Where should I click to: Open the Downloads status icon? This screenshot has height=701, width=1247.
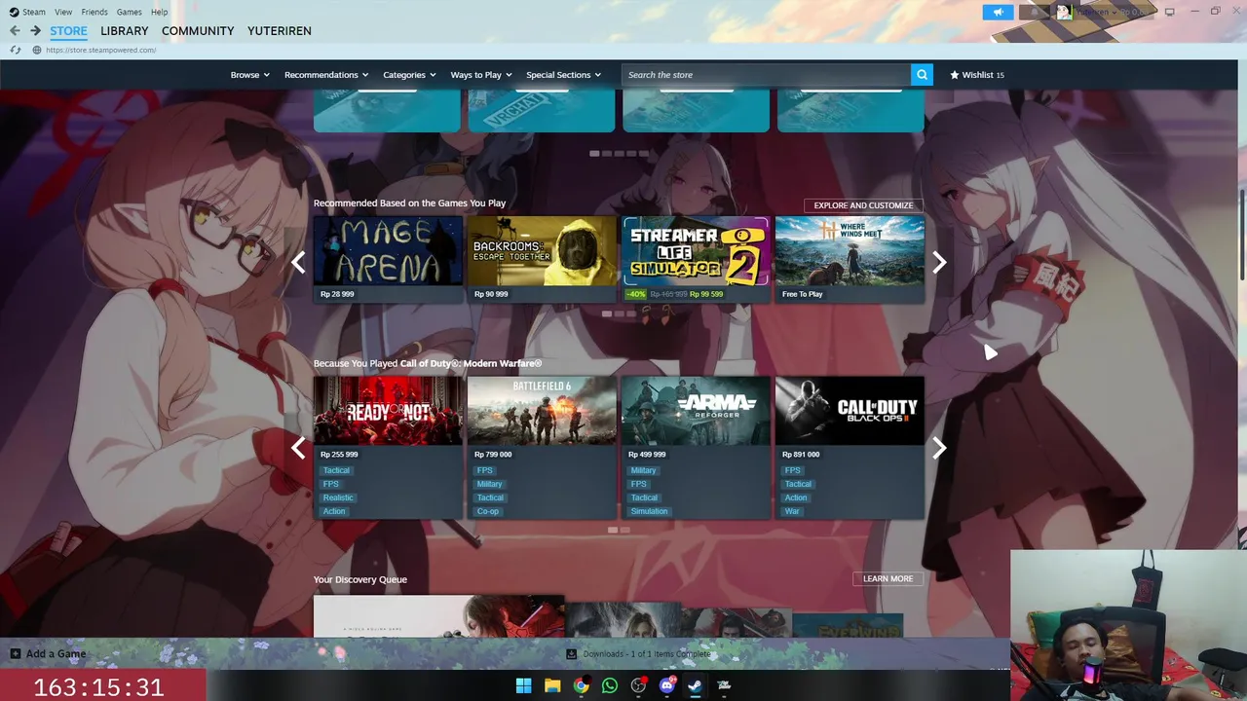pyautogui.click(x=572, y=654)
